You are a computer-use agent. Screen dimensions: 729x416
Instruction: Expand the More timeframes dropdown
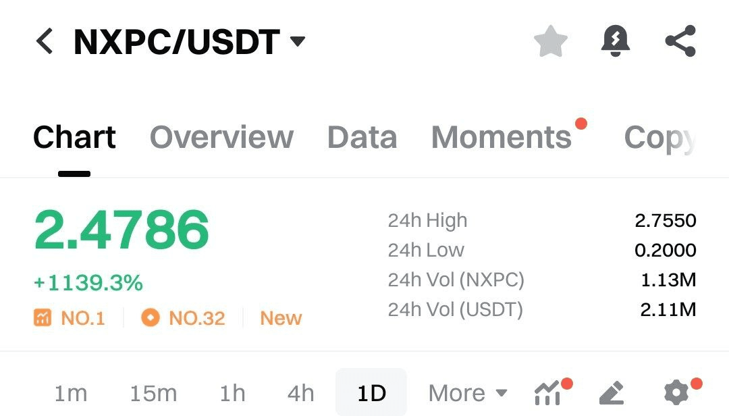(x=467, y=393)
